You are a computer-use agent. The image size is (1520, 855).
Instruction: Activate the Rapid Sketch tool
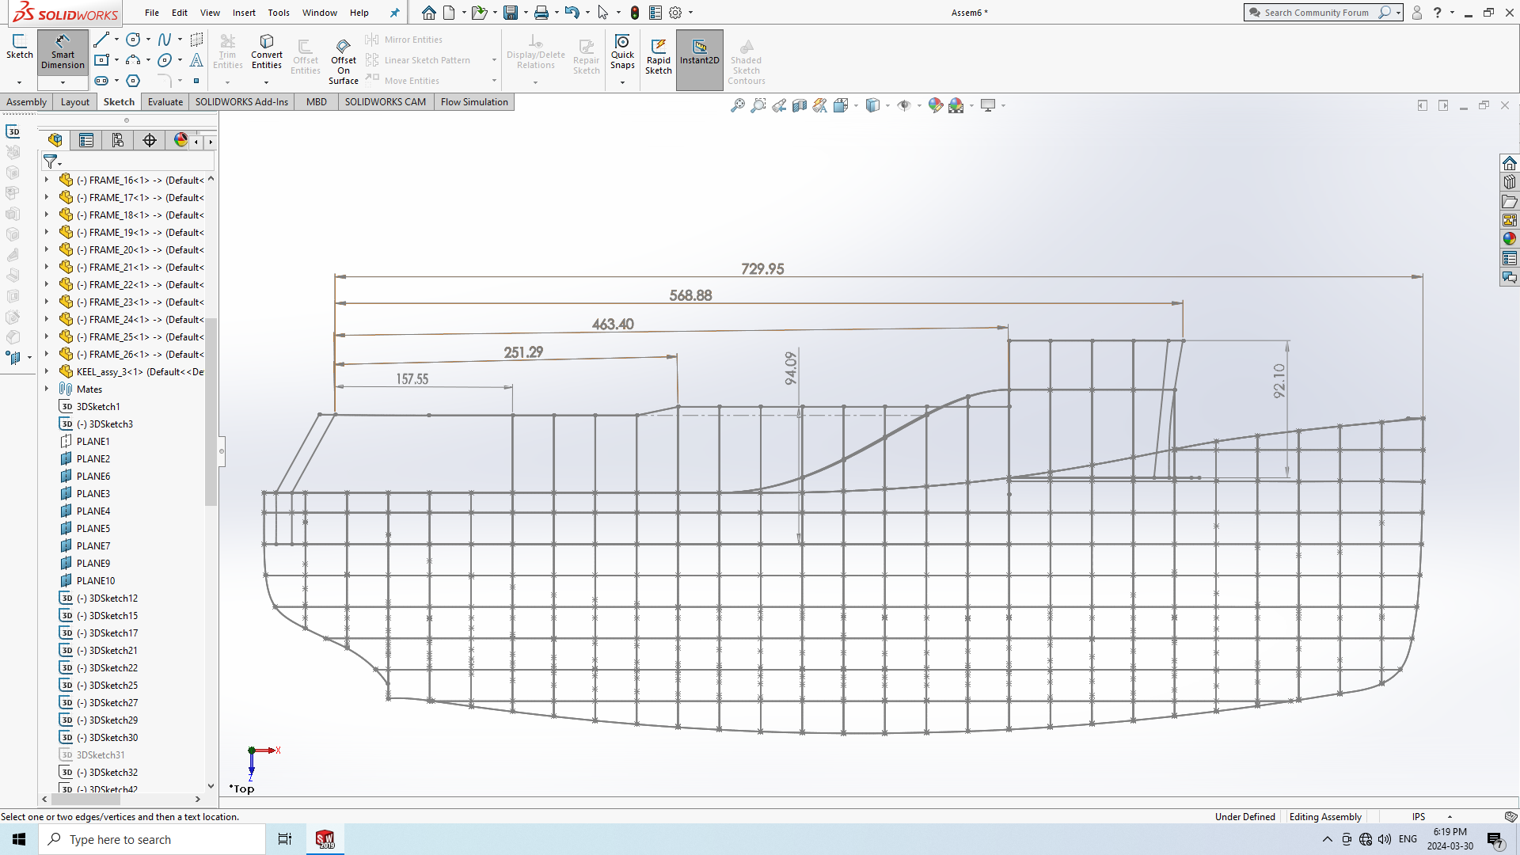(x=659, y=57)
